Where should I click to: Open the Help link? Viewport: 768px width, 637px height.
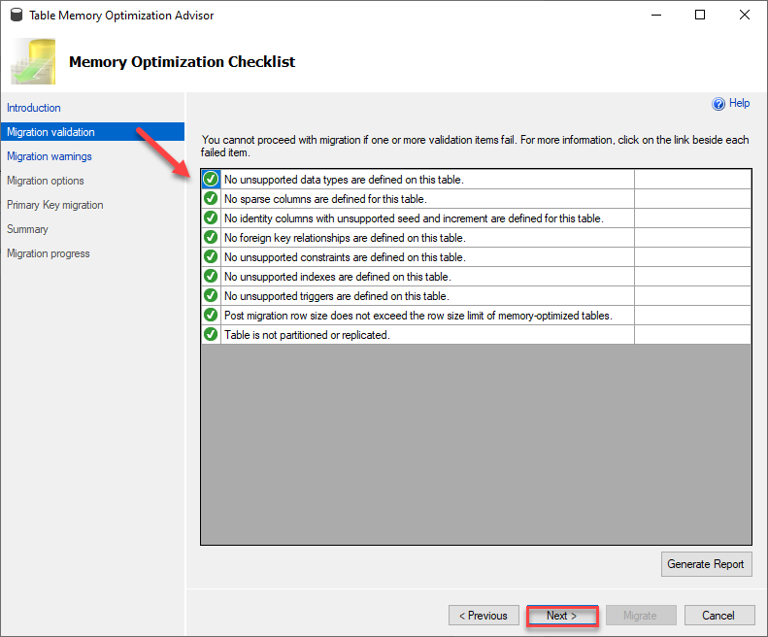[x=739, y=103]
